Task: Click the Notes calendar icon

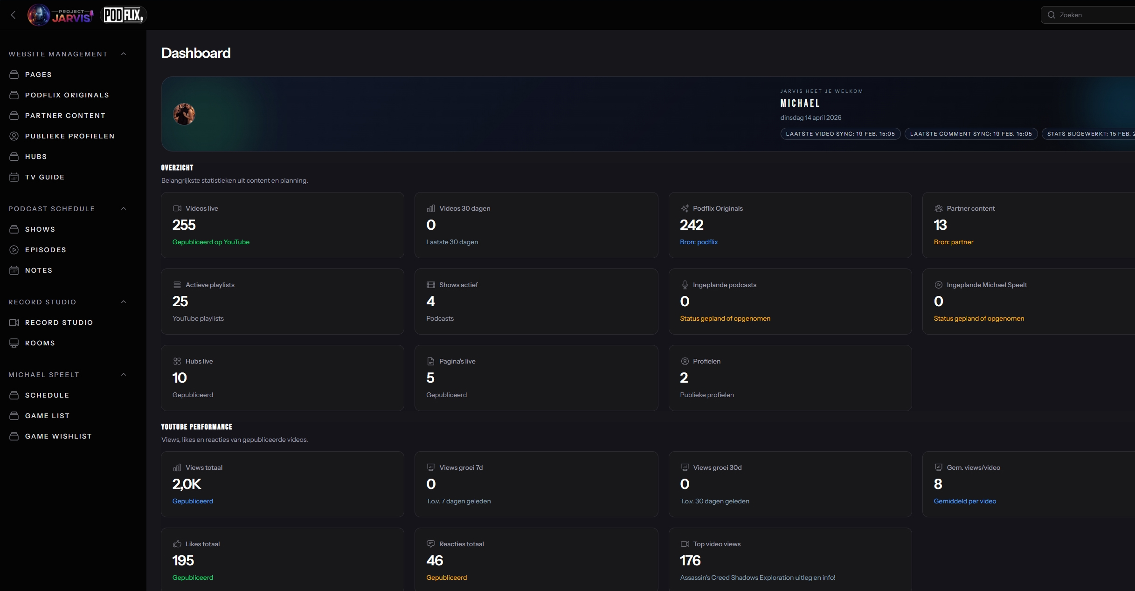Action: click(x=14, y=270)
